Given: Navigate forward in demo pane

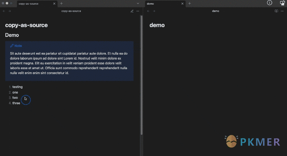Looking at the screenshot, I should [154, 11].
